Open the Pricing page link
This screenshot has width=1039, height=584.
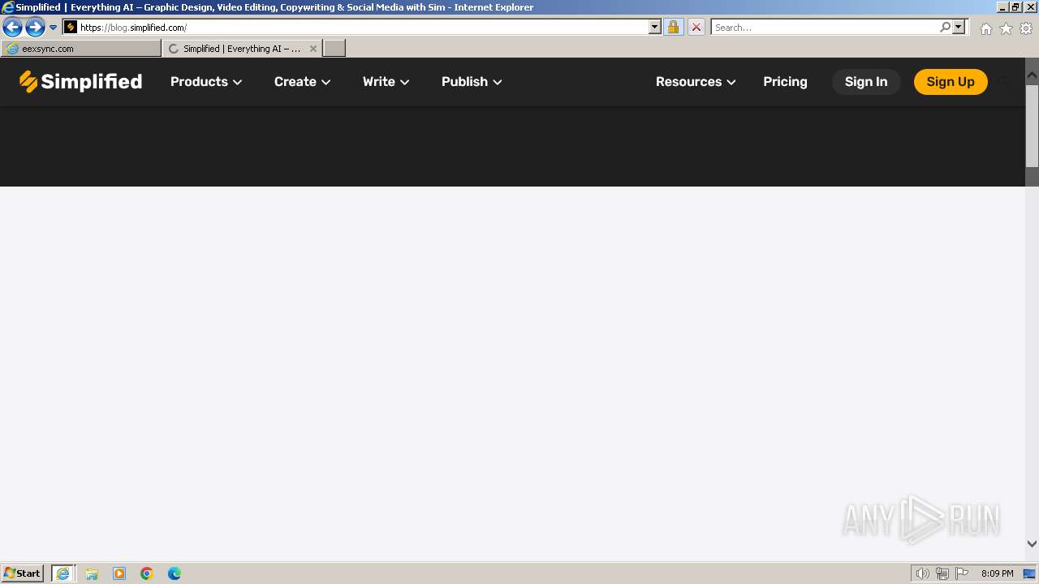785,82
